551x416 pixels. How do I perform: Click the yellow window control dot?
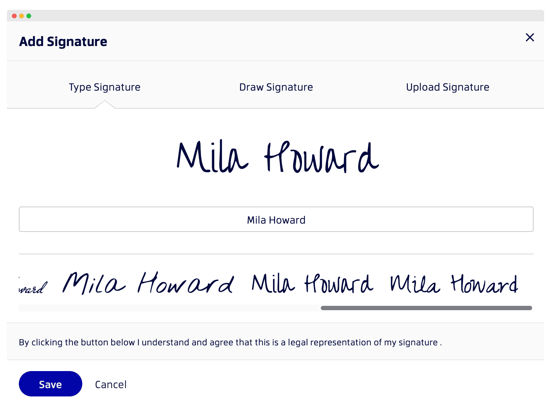point(21,16)
